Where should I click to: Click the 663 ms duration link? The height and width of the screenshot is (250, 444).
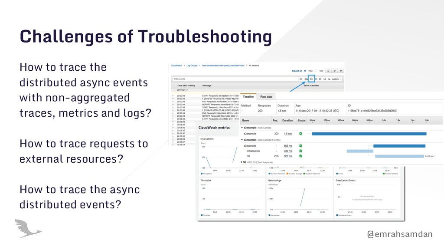288,146
